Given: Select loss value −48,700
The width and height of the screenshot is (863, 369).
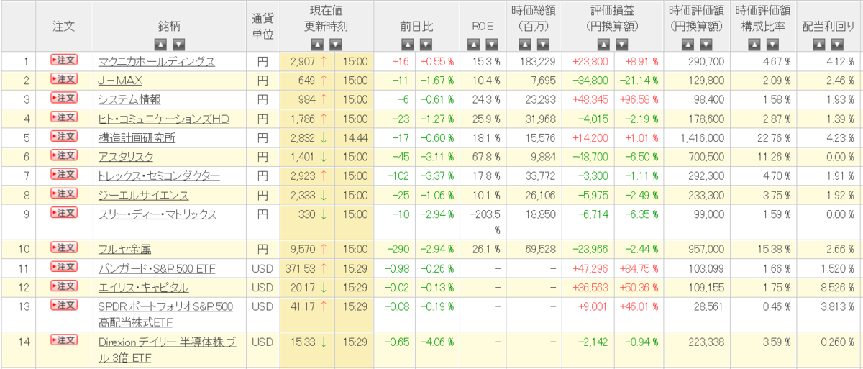Looking at the screenshot, I should point(591,158).
